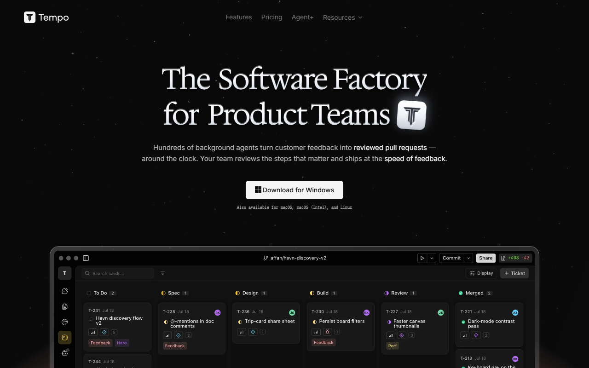
Task: Click the Spec column header
Action: [x=175, y=293]
